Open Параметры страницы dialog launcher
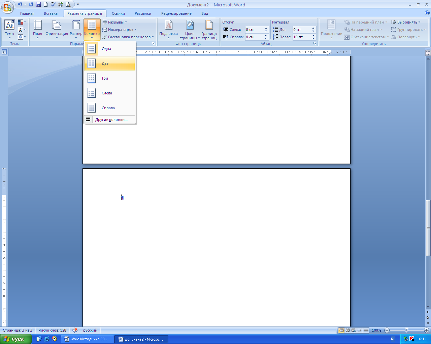Viewport: 431px width, 344px height. pos(153,44)
